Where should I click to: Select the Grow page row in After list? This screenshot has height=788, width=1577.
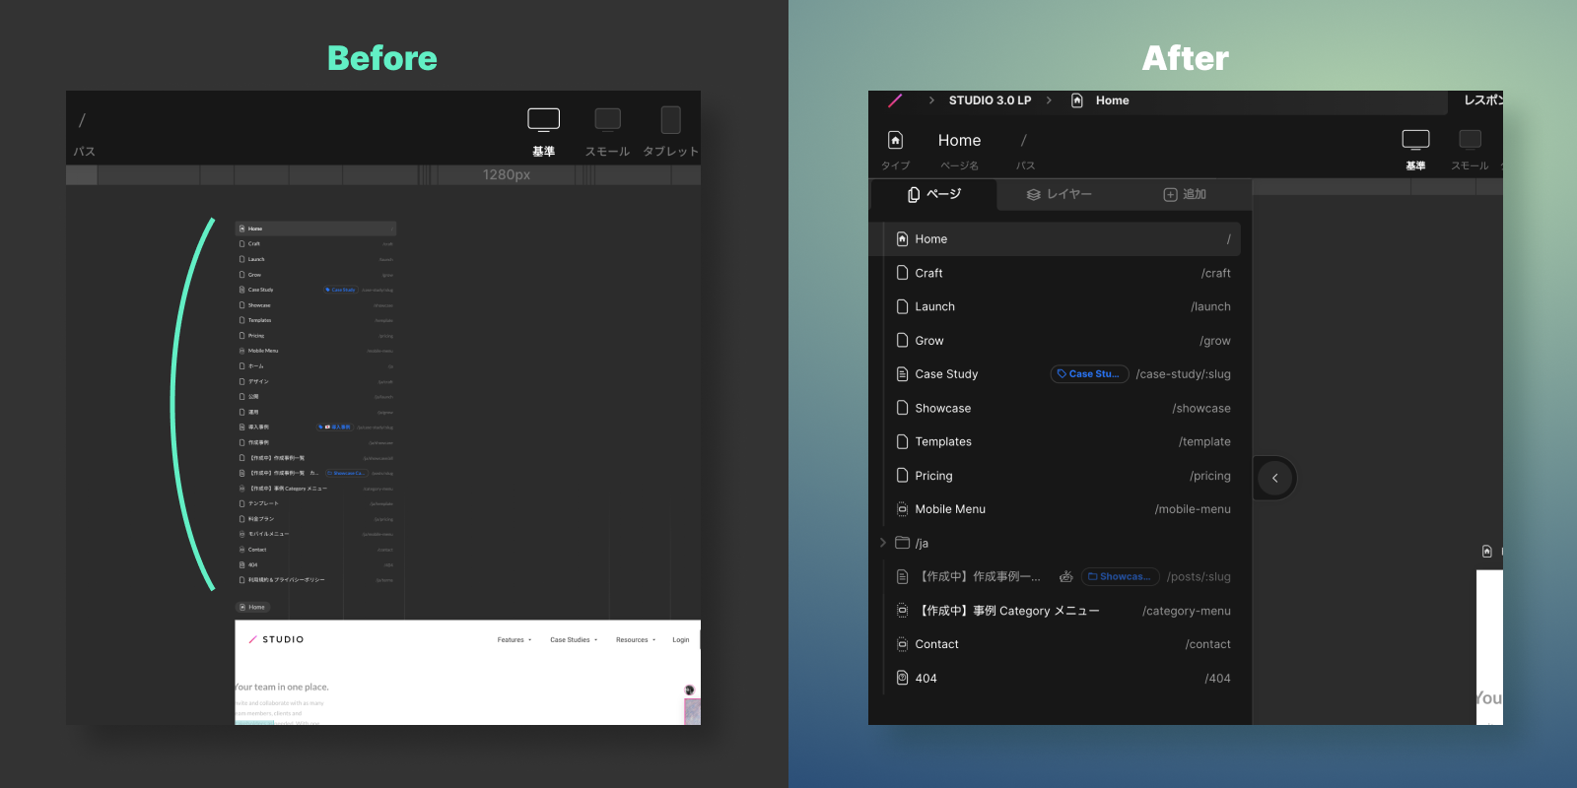pyautogui.click(x=1063, y=341)
